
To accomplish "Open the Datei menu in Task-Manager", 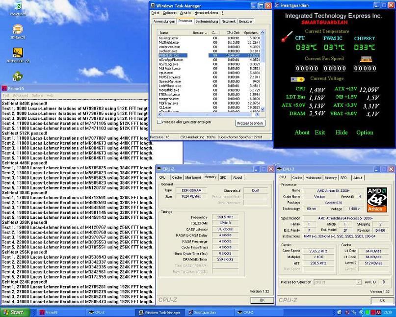I will click(x=155, y=13).
